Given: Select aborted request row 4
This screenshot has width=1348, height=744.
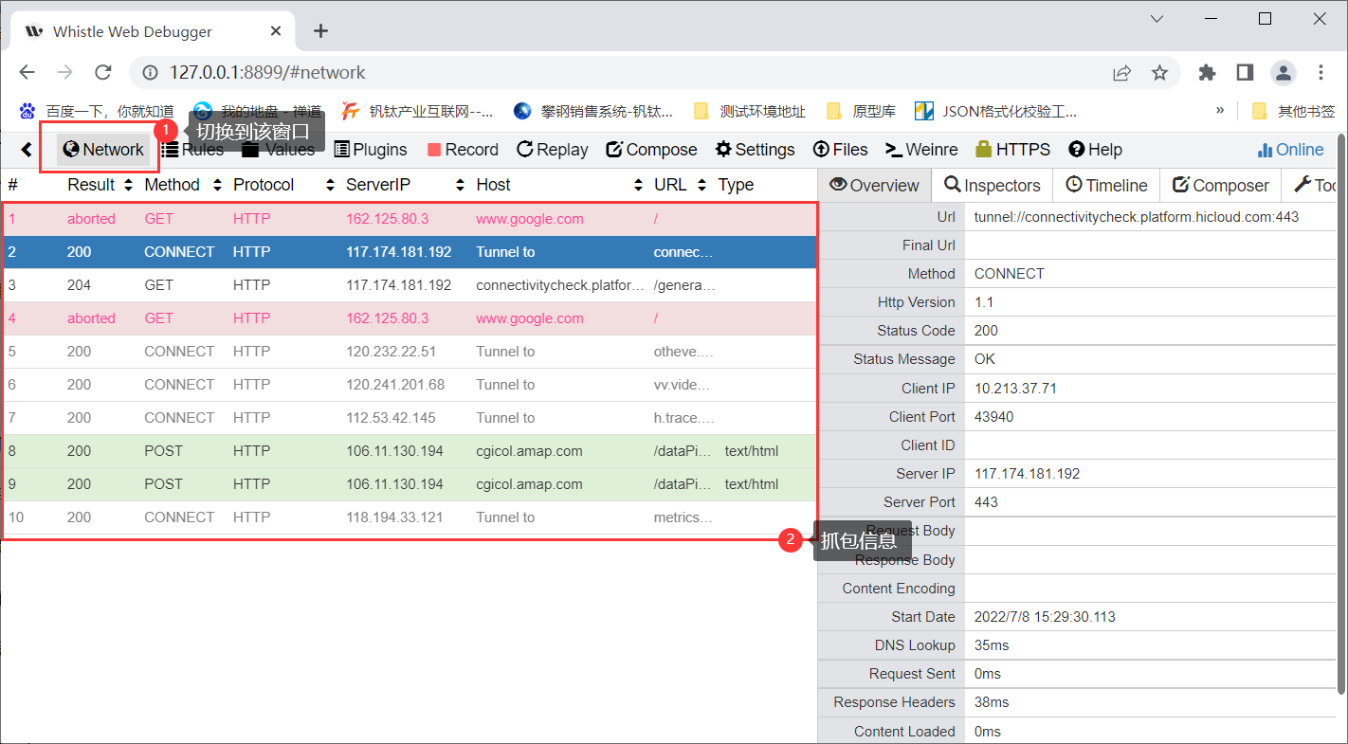Looking at the screenshot, I should tap(410, 318).
